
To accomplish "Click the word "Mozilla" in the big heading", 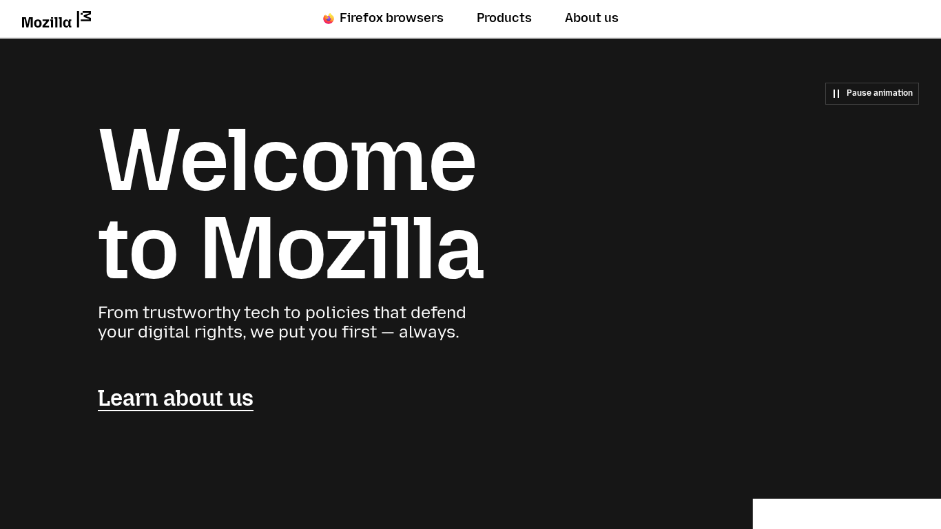I will [341, 248].
